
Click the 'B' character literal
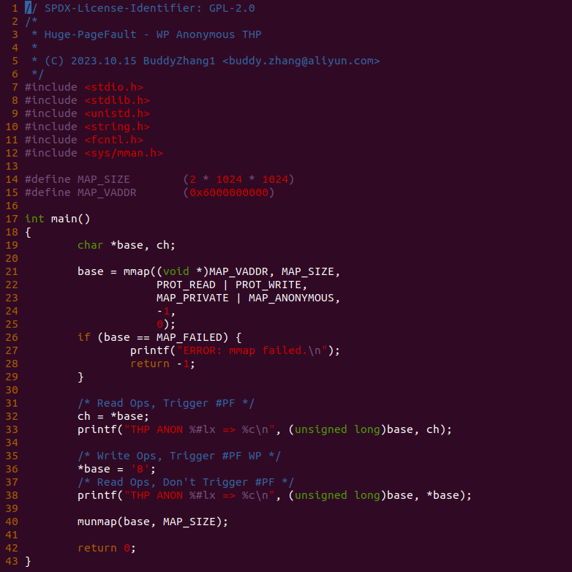coord(140,469)
